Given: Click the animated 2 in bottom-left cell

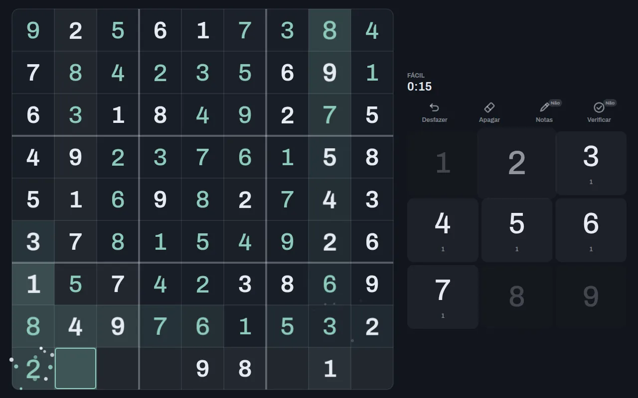Looking at the screenshot, I should tap(33, 369).
